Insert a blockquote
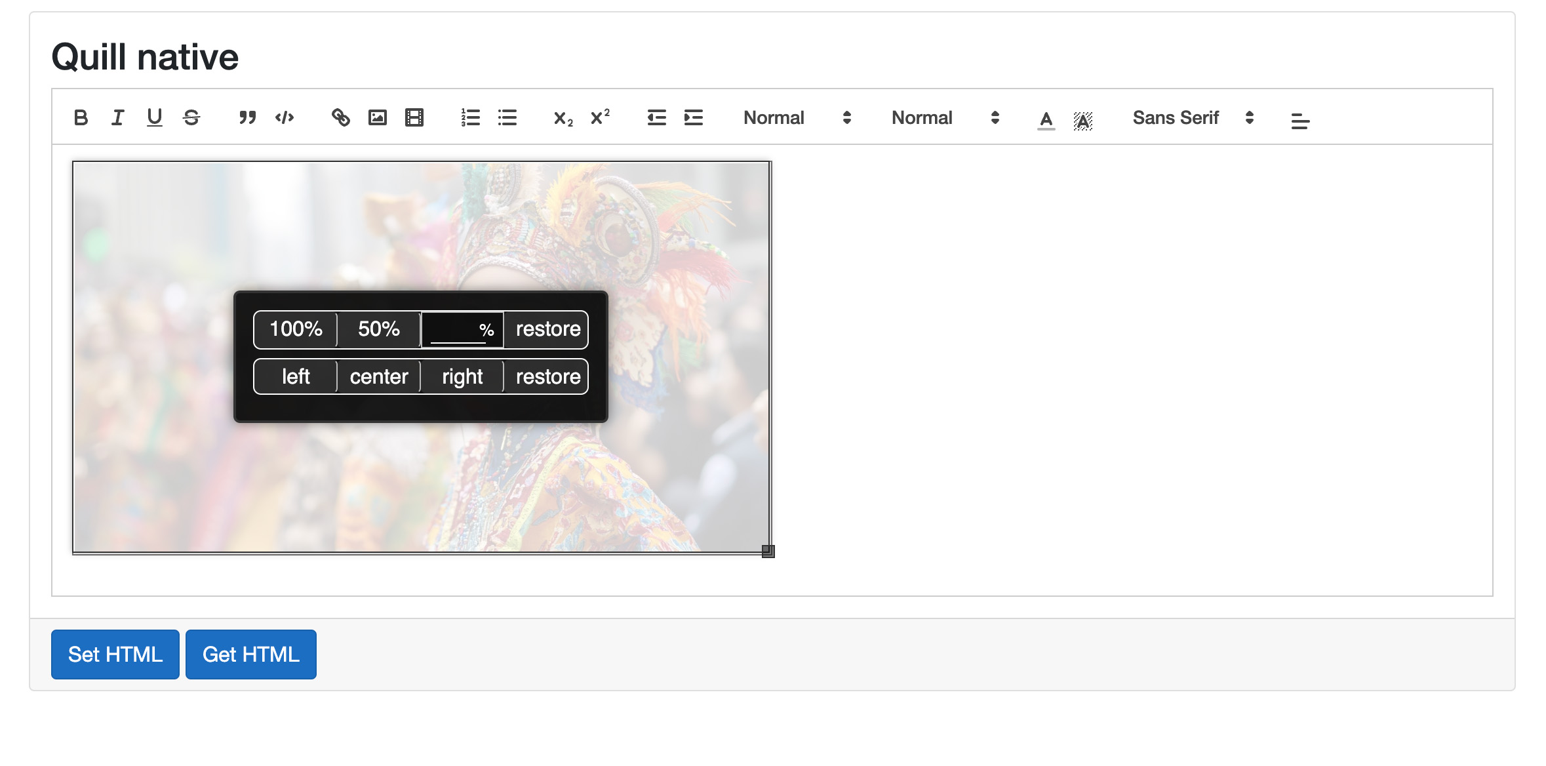Screen dimensions: 1546x766 click(x=247, y=117)
